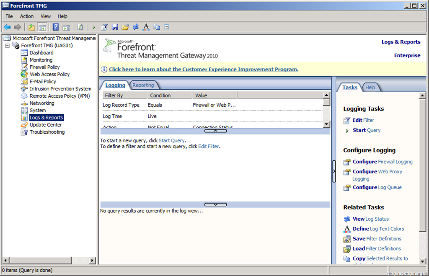
Task: Click the Copy results toolbar icon
Action: pos(157,27)
